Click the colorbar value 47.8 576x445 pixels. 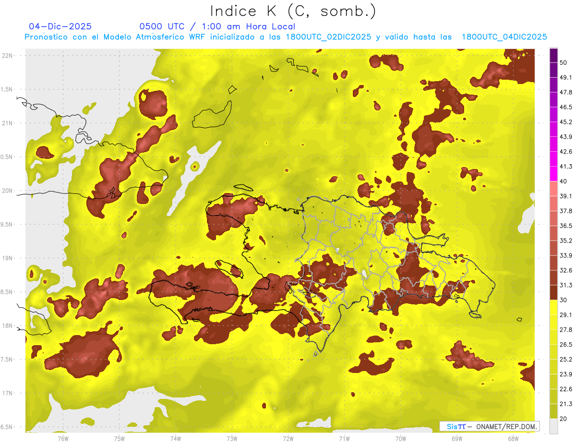pos(566,92)
